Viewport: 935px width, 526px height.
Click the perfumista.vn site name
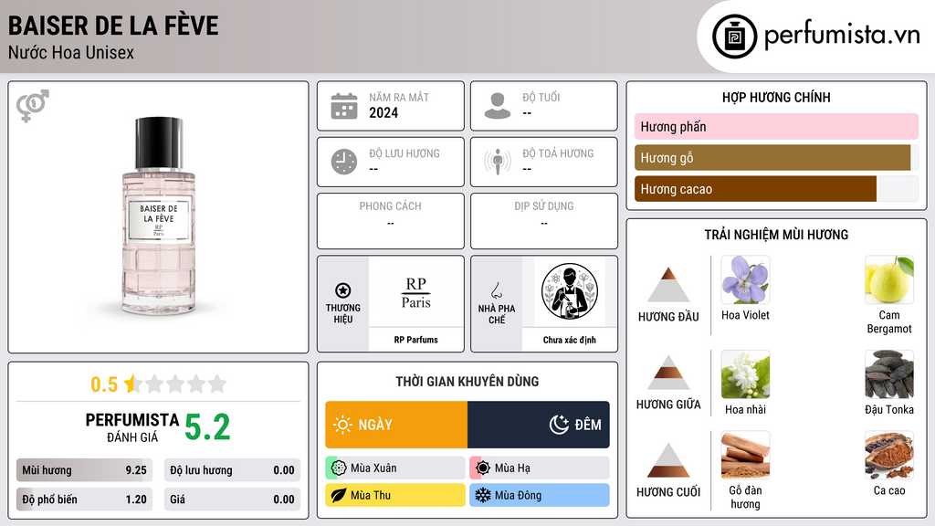tap(842, 36)
